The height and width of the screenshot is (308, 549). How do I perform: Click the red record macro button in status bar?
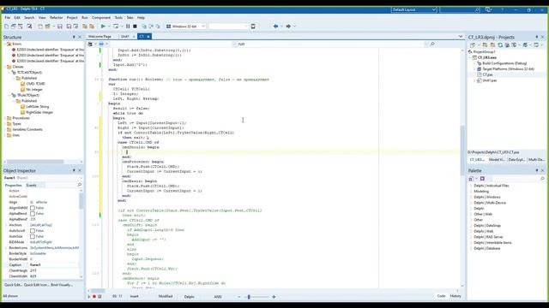(94, 297)
